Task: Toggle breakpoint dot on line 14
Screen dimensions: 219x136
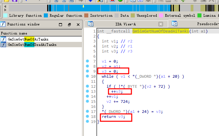Action: (88, 96)
